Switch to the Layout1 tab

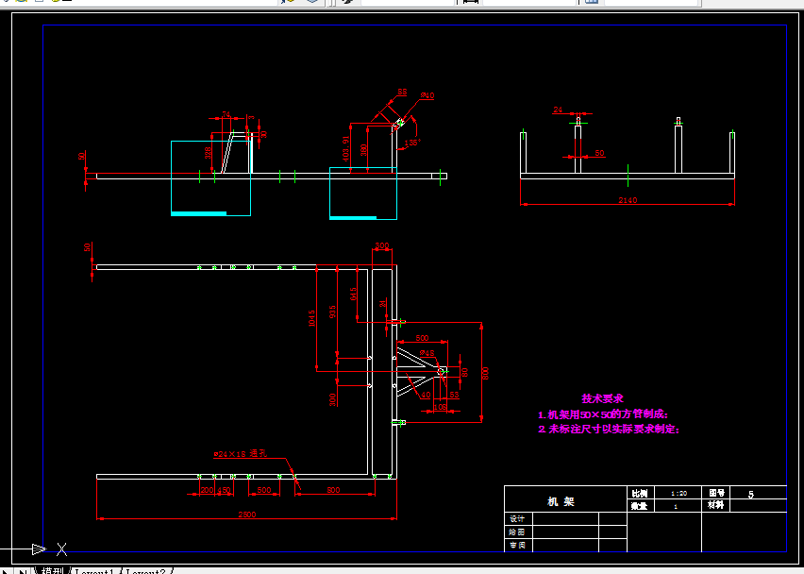(94, 571)
